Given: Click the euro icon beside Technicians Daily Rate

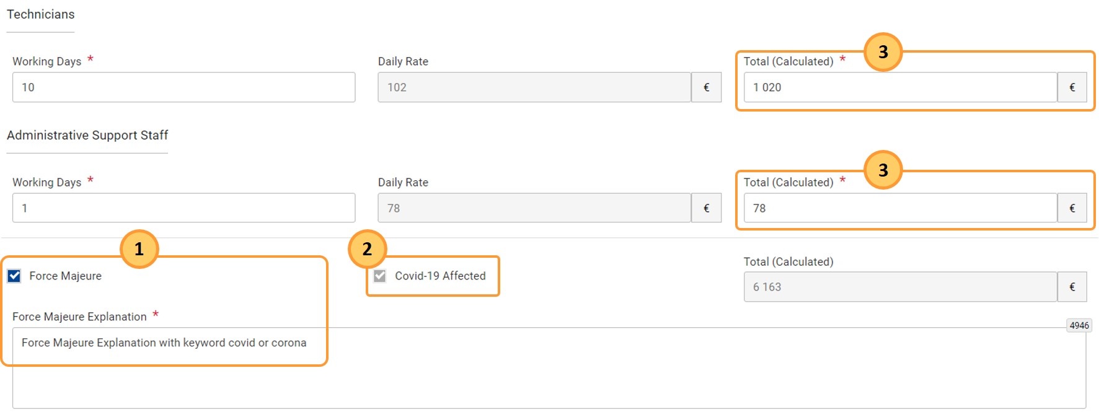Looking at the screenshot, I should click(706, 87).
